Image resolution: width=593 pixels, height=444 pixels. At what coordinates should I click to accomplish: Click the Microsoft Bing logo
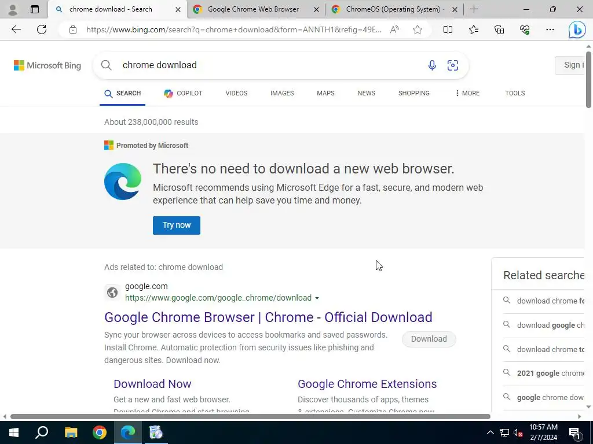pyautogui.click(x=47, y=65)
